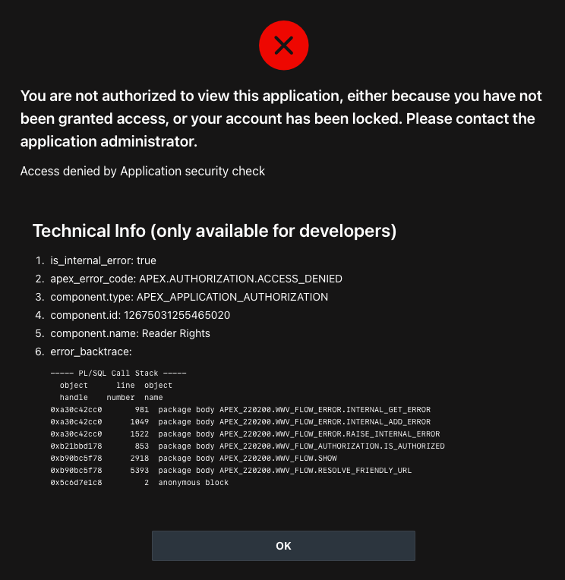
Task: Select the is_internal_error: true line
Action: click(x=103, y=260)
